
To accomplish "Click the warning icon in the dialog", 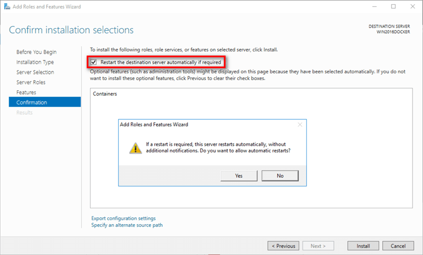I will [135, 148].
